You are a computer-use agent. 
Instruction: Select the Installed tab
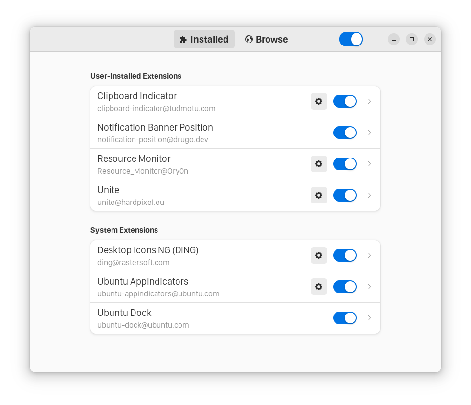tap(204, 39)
